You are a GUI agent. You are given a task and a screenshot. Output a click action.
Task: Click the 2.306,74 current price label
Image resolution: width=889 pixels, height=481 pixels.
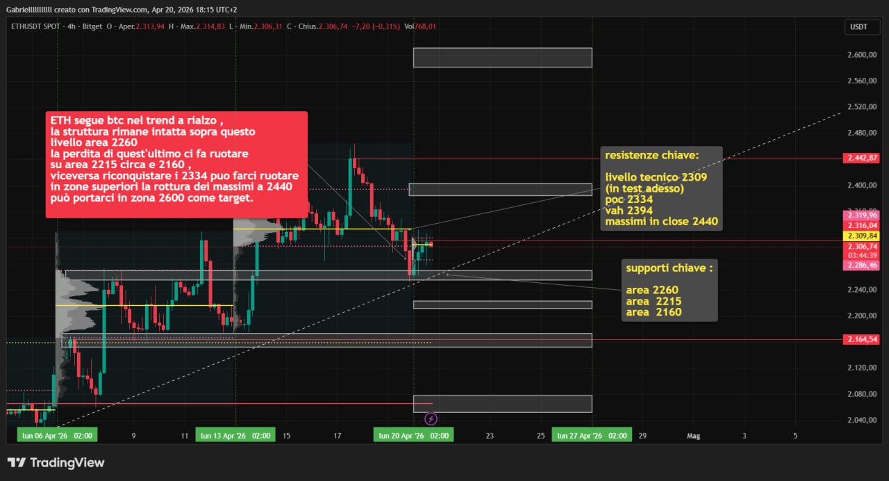pos(863,246)
